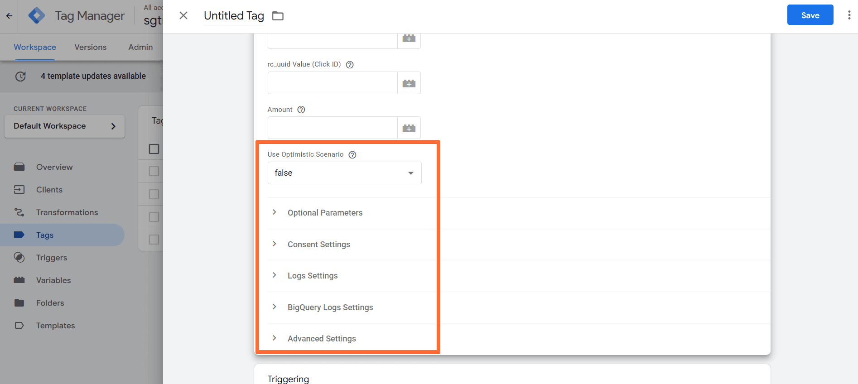Check the last checkbox in the tag list
The image size is (858, 384).
point(153,239)
